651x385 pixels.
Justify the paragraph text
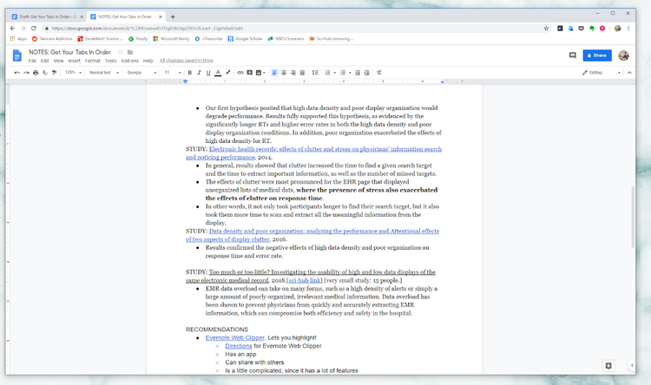(x=302, y=73)
